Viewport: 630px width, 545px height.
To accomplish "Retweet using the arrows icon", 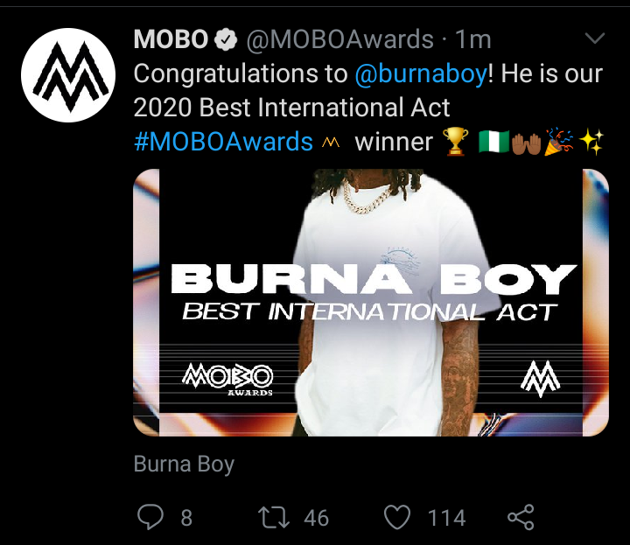I will pyautogui.click(x=274, y=517).
